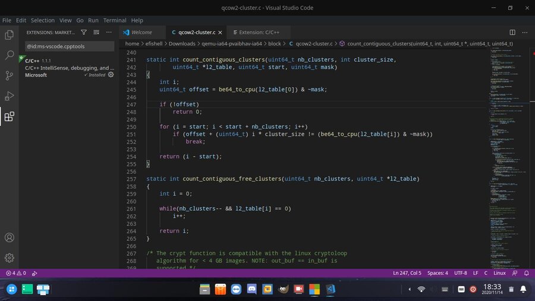Click the Manage gear in activity bar
535x301 pixels.
[x=9, y=258]
